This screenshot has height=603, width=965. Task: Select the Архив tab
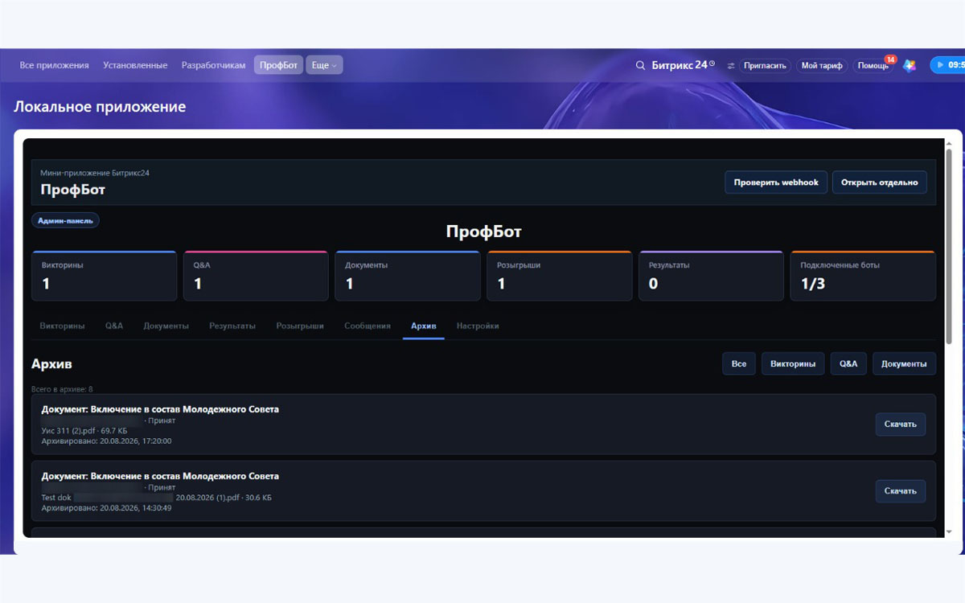424,326
